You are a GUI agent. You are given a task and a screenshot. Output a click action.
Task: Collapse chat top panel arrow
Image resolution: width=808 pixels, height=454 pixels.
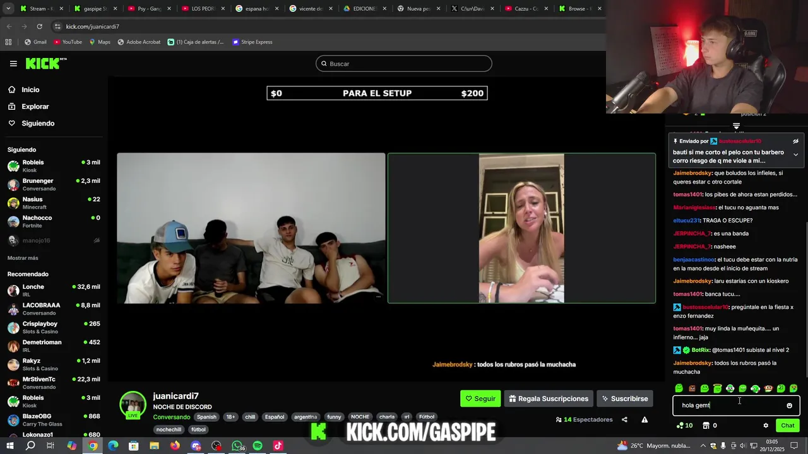(736, 126)
